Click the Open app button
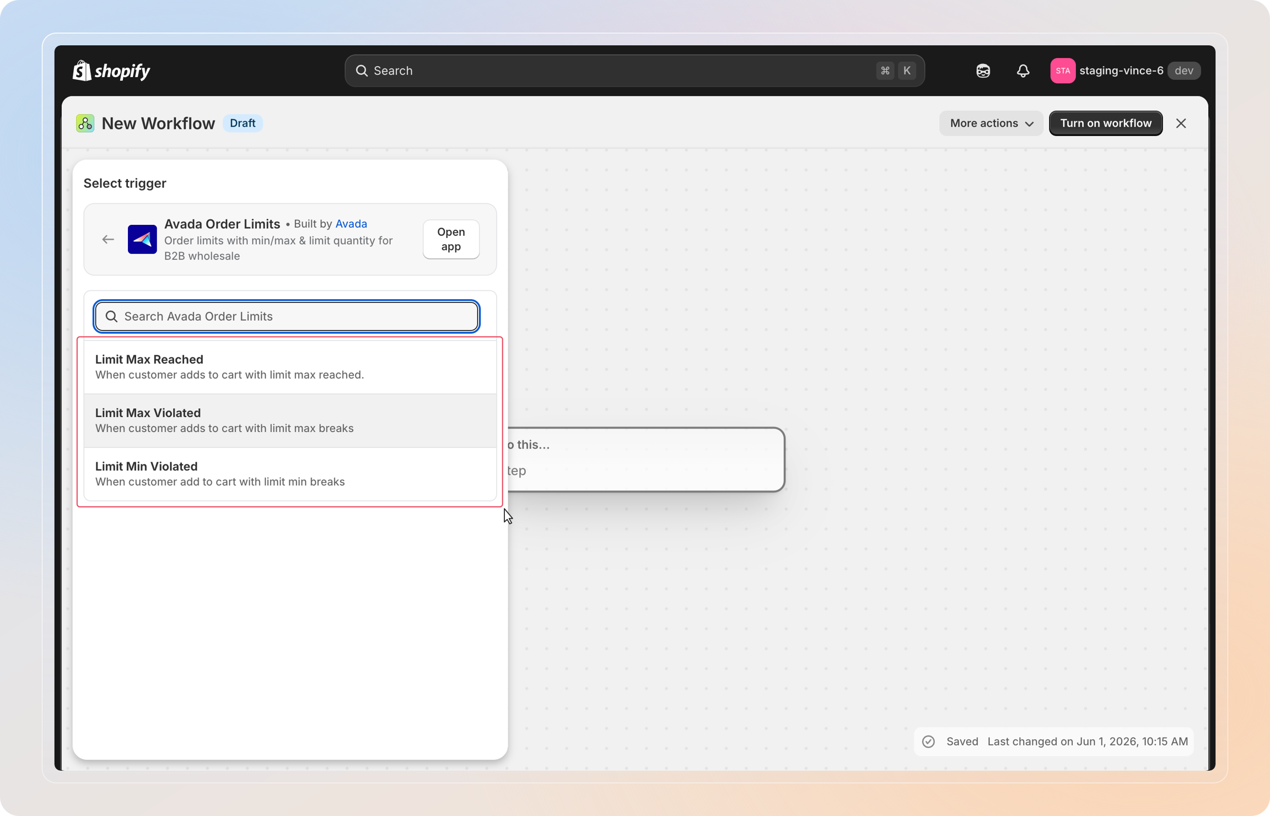The height and width of the screenshot is (816, 1270). 451,239
